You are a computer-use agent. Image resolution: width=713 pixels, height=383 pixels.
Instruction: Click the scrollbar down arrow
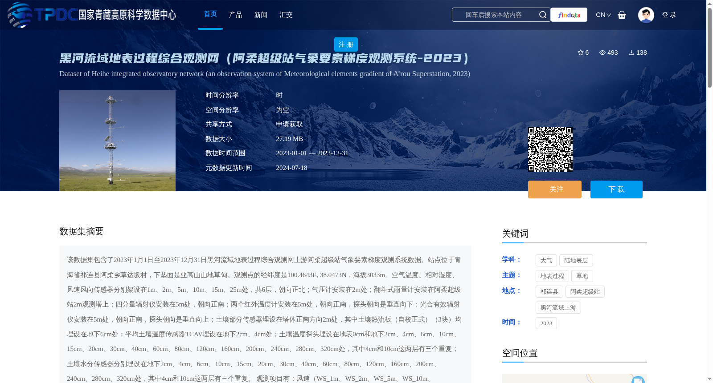pos(709,379)
